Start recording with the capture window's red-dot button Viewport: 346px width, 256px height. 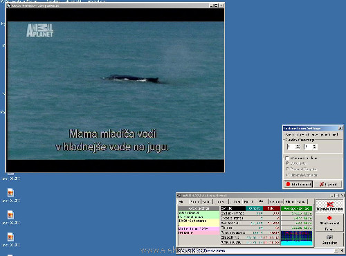[329, 223]
